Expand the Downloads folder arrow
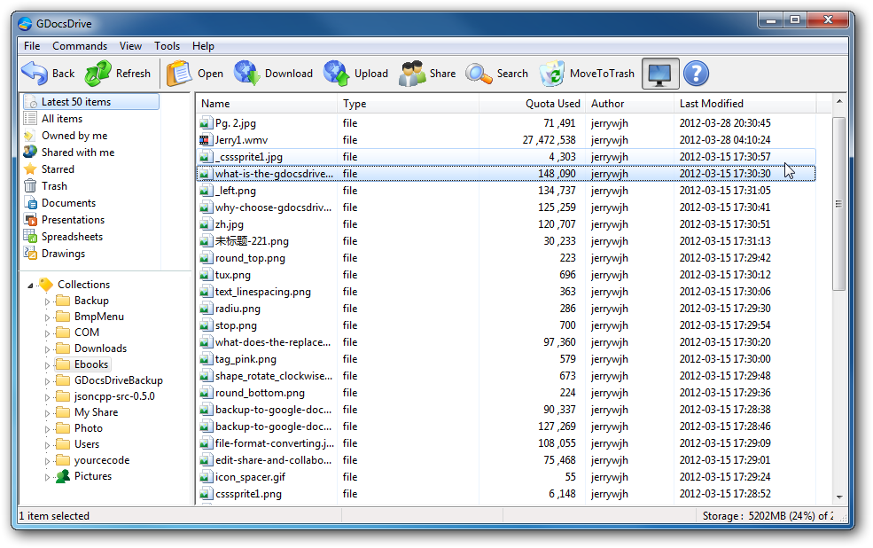The image size is (873, 548). (47, 349)
